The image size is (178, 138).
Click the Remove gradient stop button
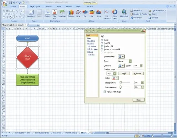pos(138,73)
